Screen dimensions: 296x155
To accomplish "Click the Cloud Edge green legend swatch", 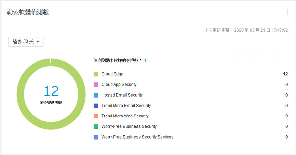I will [x=96, y=74].
